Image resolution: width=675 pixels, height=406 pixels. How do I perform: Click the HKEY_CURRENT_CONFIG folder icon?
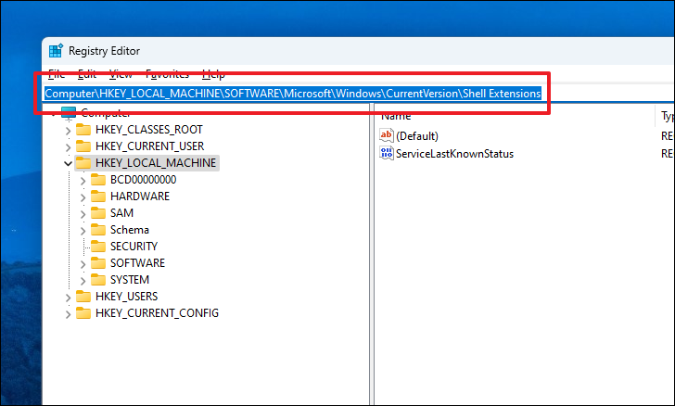(x=83, y=313)
